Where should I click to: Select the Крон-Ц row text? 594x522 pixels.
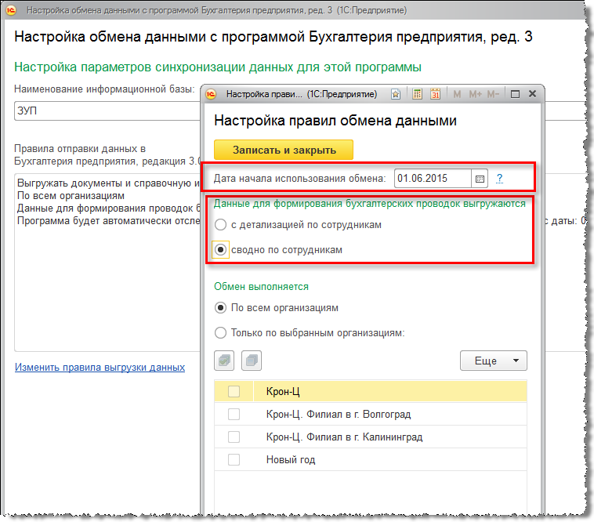pos(283,391)
